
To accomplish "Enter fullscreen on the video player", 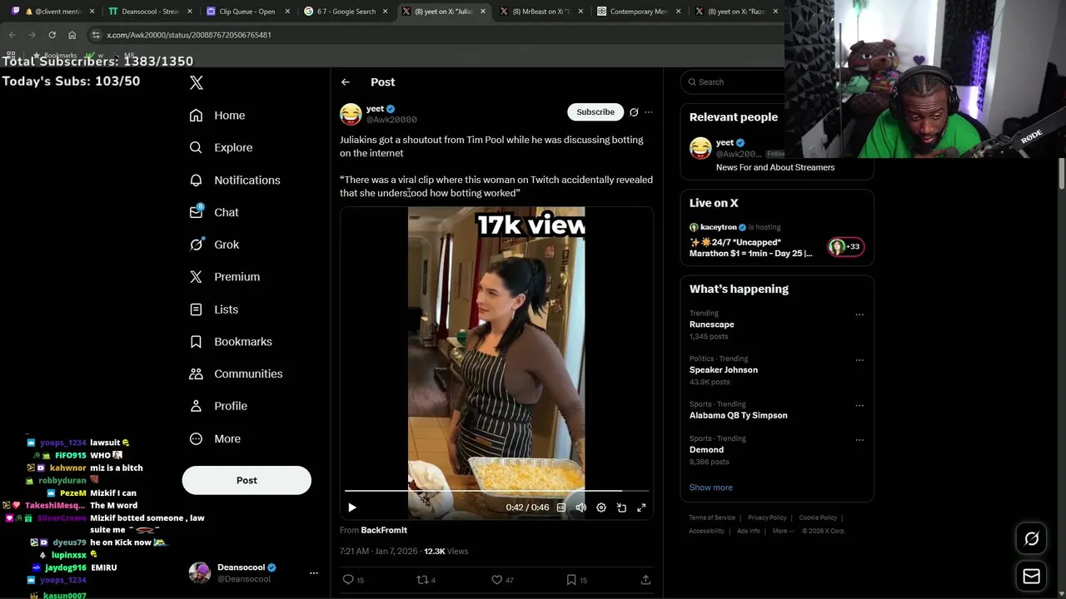I will [641, 507].
